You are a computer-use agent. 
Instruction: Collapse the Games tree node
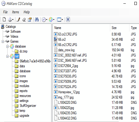coord(3,41)
